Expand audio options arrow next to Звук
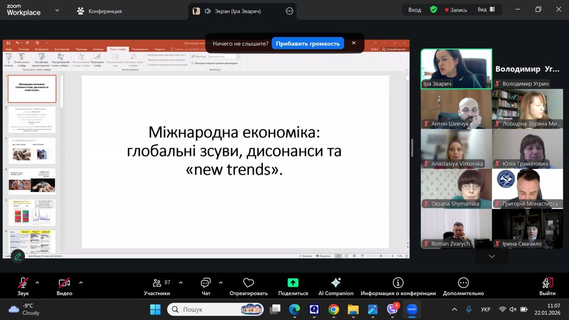The height and width of the screenshot is (320, 569). point(37,282)
